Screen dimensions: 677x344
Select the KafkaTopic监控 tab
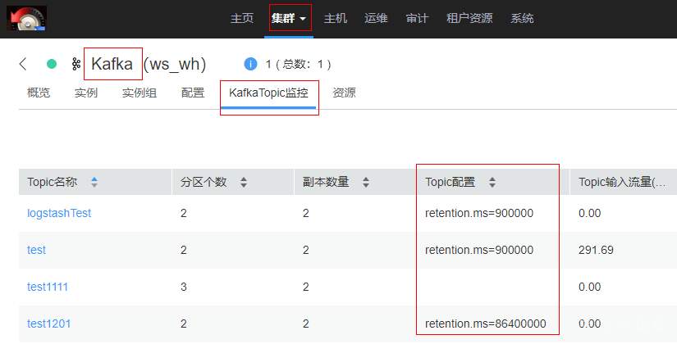click(268, 93)
